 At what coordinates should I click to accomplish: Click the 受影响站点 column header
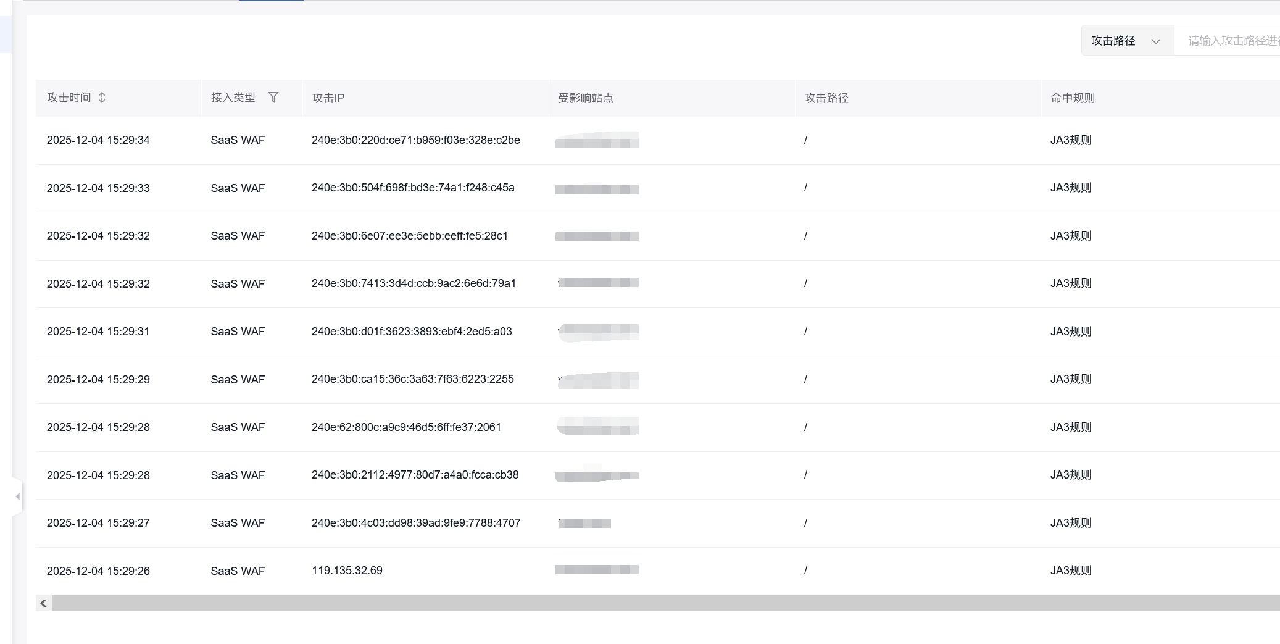pyautogui.click(x=585, y=98)
